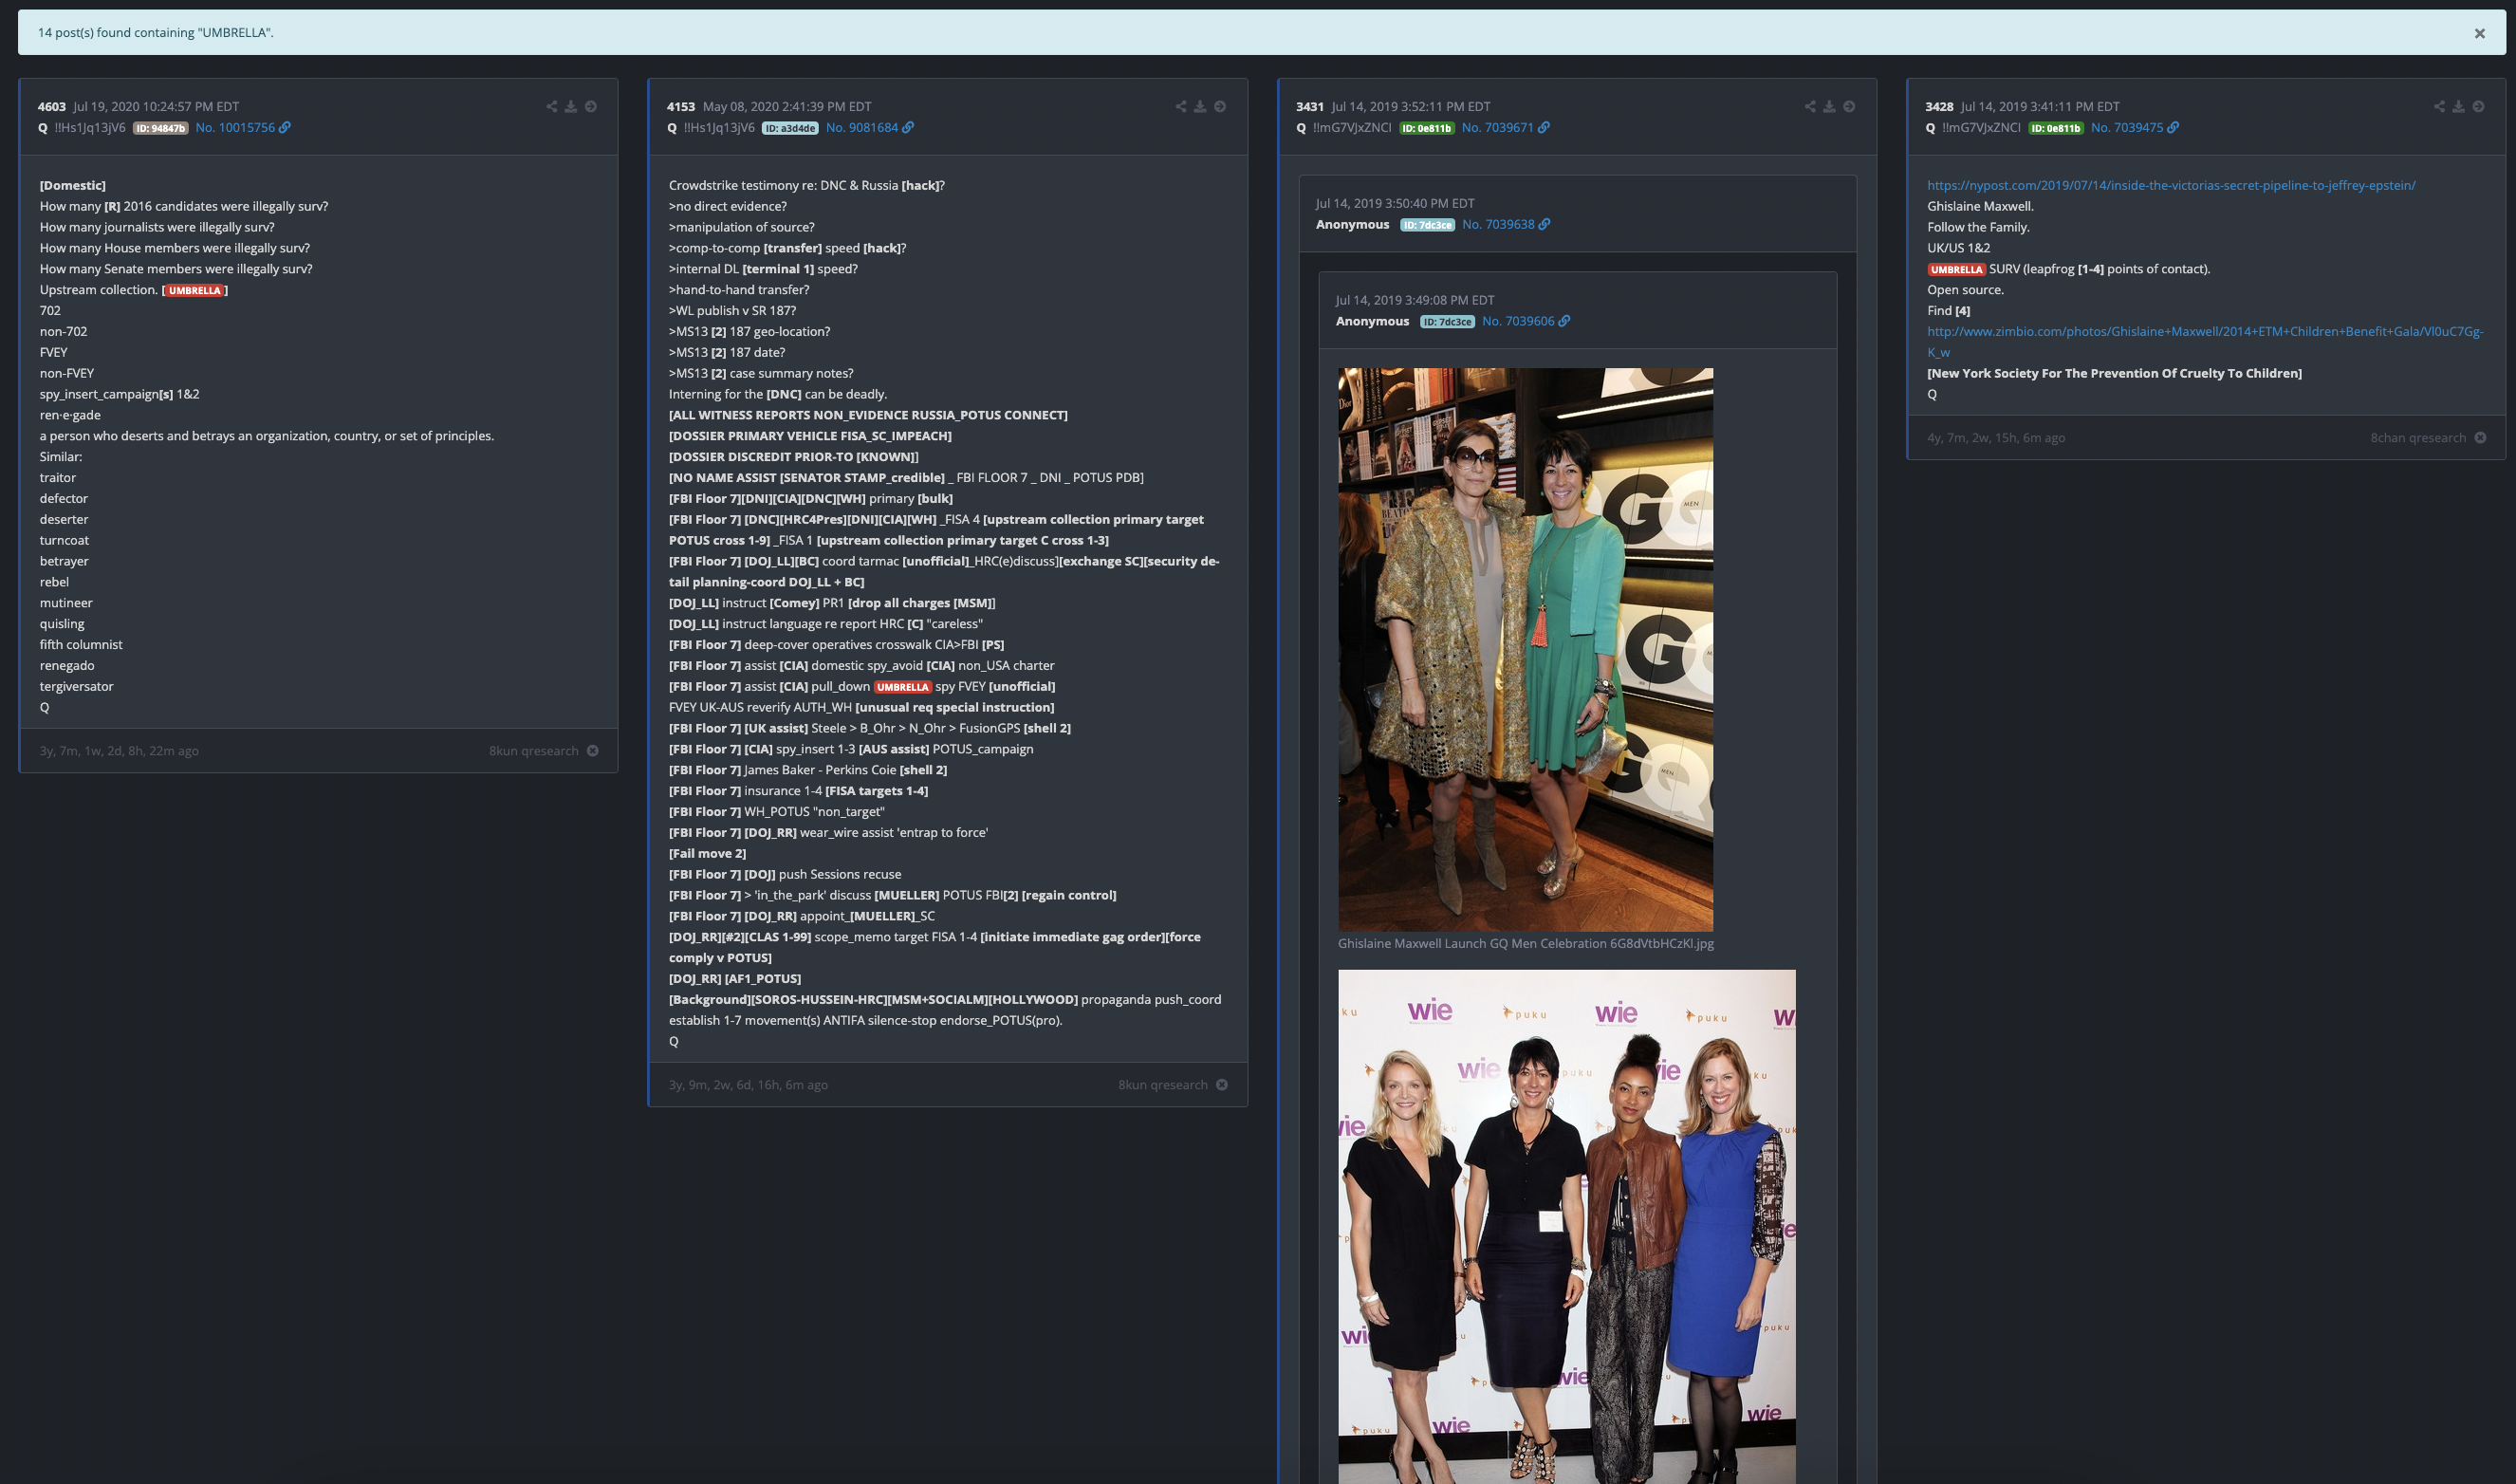Open link No. 7039671
Viewport: 2516px width, 1484px height.
[x=1506, y=127]
